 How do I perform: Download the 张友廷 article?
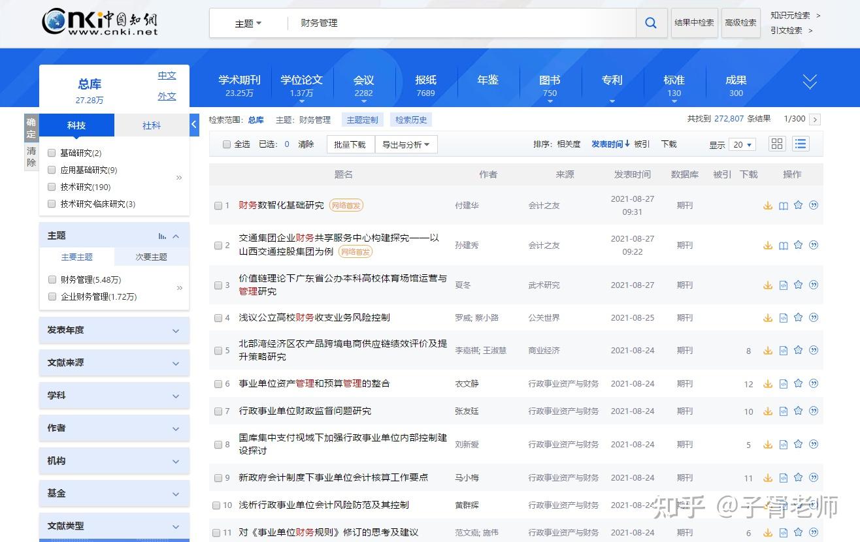coord(768,411)
